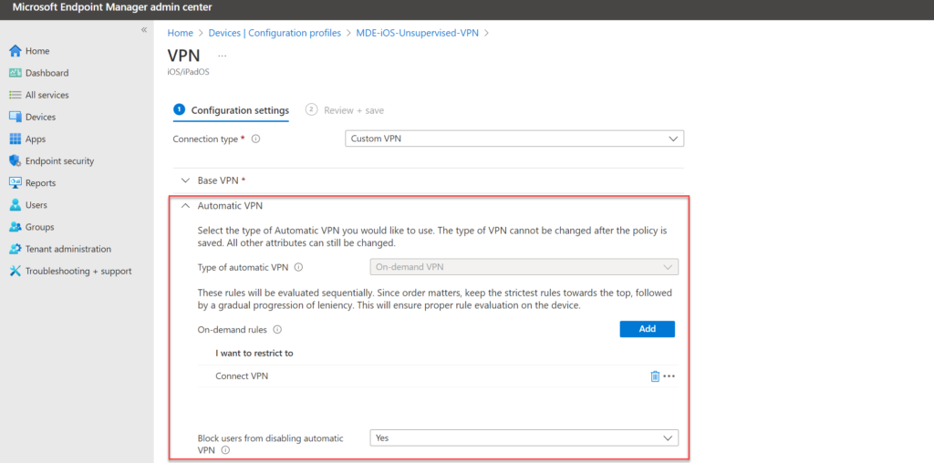This screenshot has width=934, height=463.
Task: Click the I want to restrict to column header
Action: (254, 354)
